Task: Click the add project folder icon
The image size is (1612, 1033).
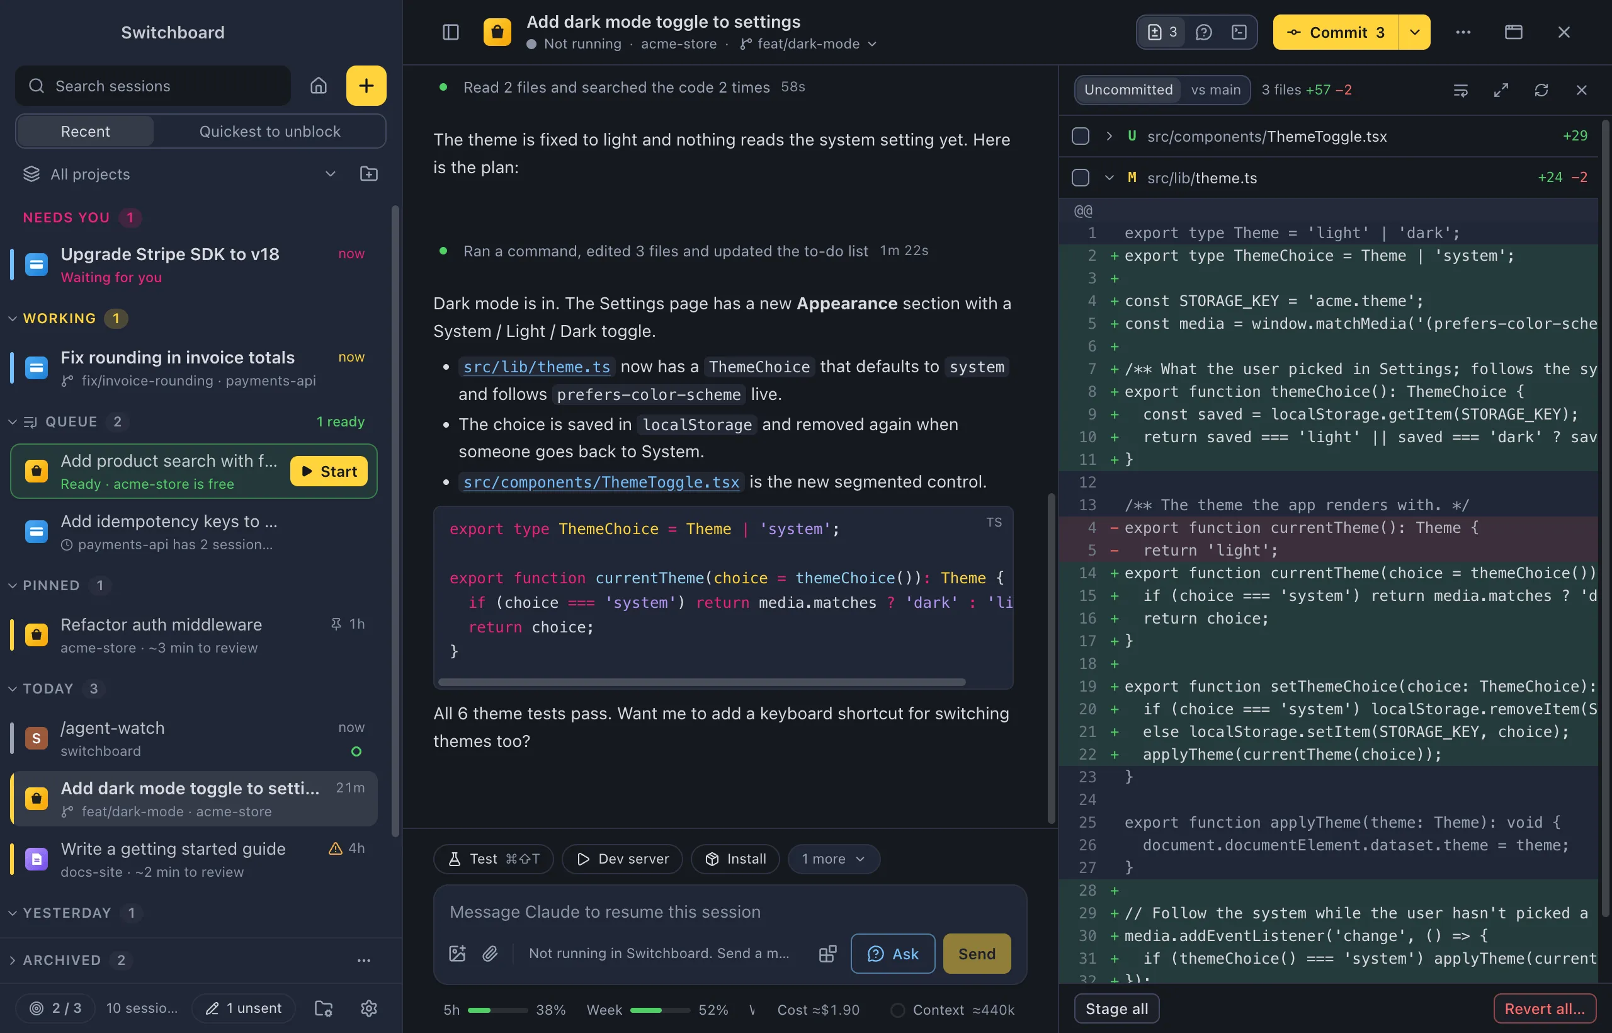Action: 369,174
